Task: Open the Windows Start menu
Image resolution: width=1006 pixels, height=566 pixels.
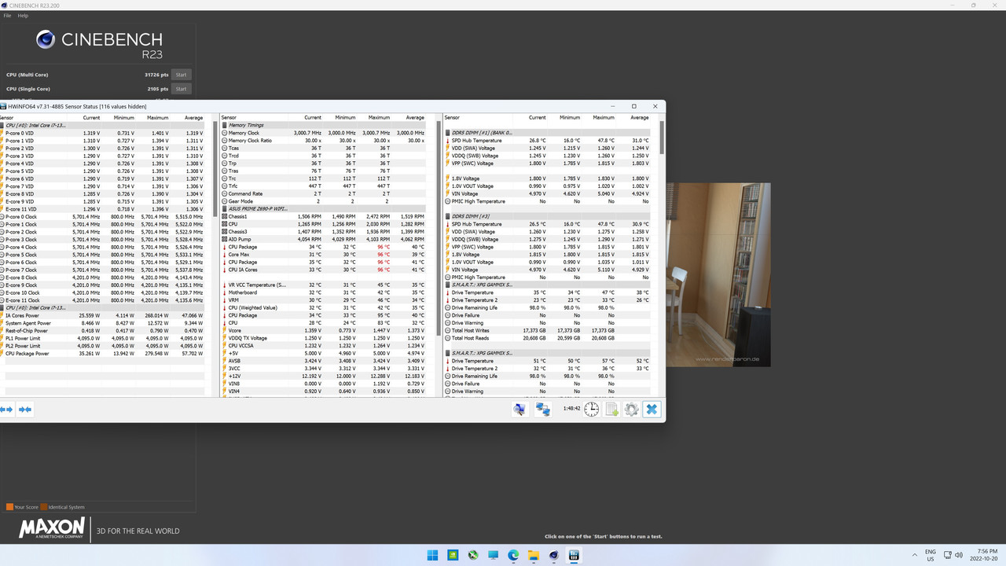Action: 432,555
